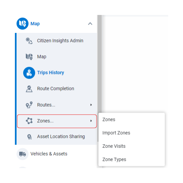Click the Route Completion pin icon
Image resolution: width=183 pixels, height=183 pixels.
[x=29, y=89]
